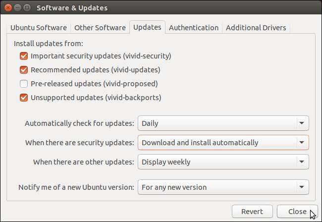Go to the Authentication tab

click(193, 28)
